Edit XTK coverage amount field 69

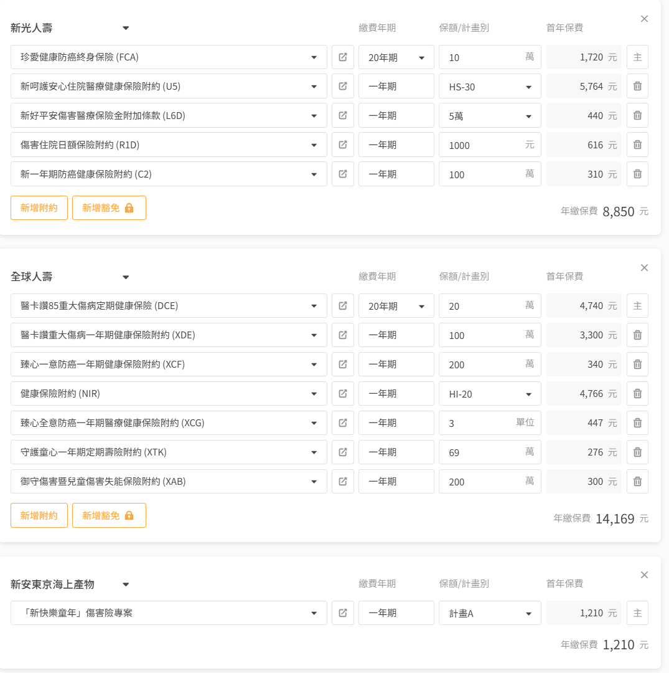click(490, 452)
